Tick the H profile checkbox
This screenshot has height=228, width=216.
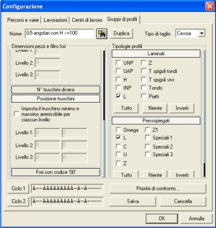(x=119, y=79)
